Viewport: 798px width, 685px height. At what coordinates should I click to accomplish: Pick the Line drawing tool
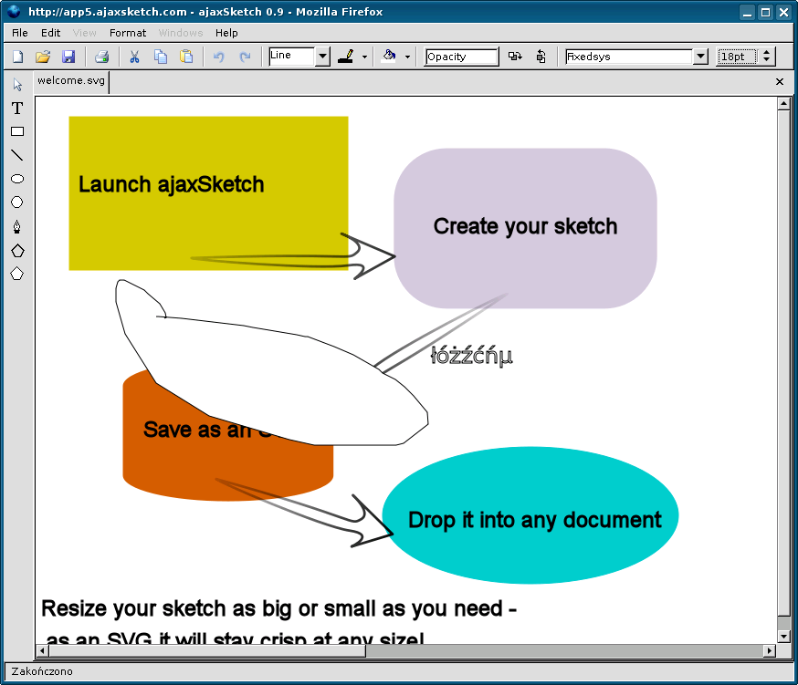[17, 155]
